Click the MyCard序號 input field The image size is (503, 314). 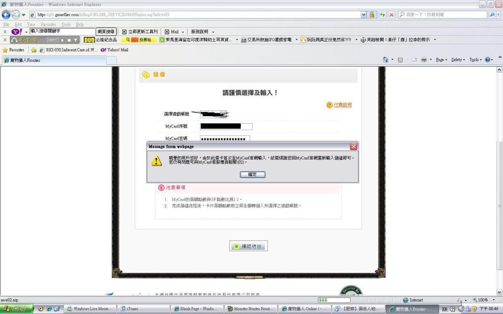coord(226,127)
